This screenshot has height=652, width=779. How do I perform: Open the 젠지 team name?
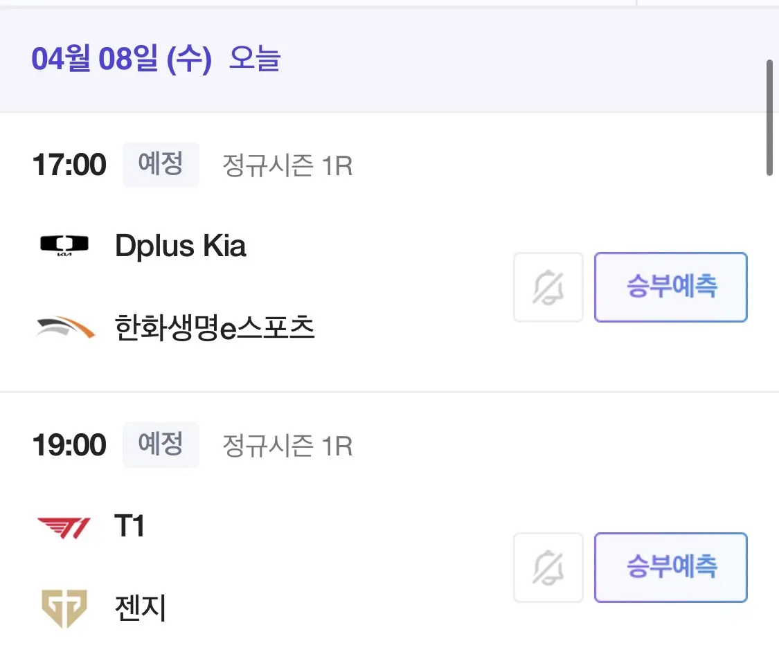pyautogui.click(x=141, y=608)
